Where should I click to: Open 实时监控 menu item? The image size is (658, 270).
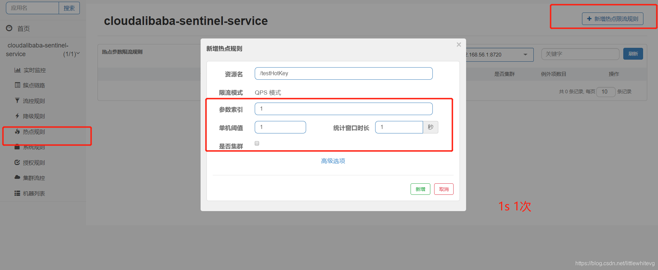click(35, 70)
